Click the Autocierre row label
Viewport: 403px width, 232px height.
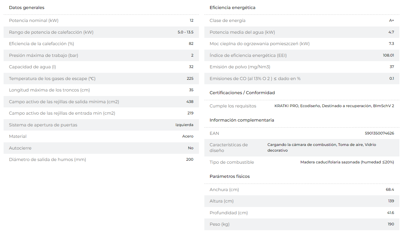coord(20,148)
